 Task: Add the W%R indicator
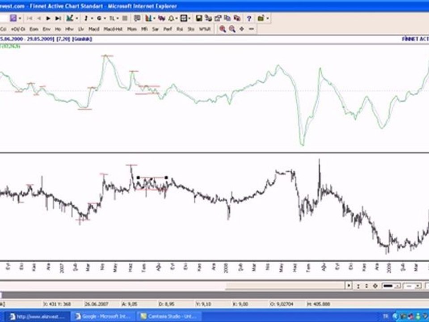(x=205, y=29)
